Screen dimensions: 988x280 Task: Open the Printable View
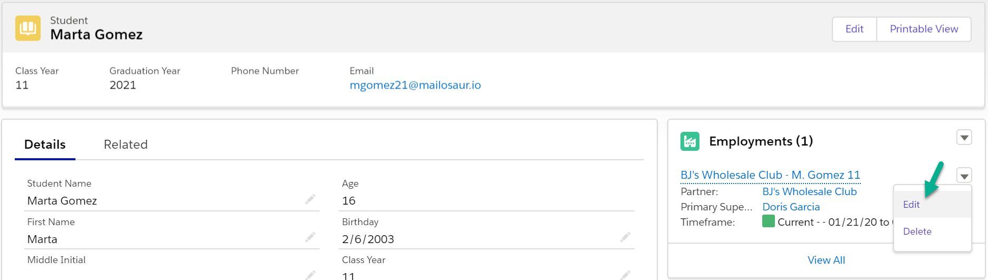[x=924, y=29]
